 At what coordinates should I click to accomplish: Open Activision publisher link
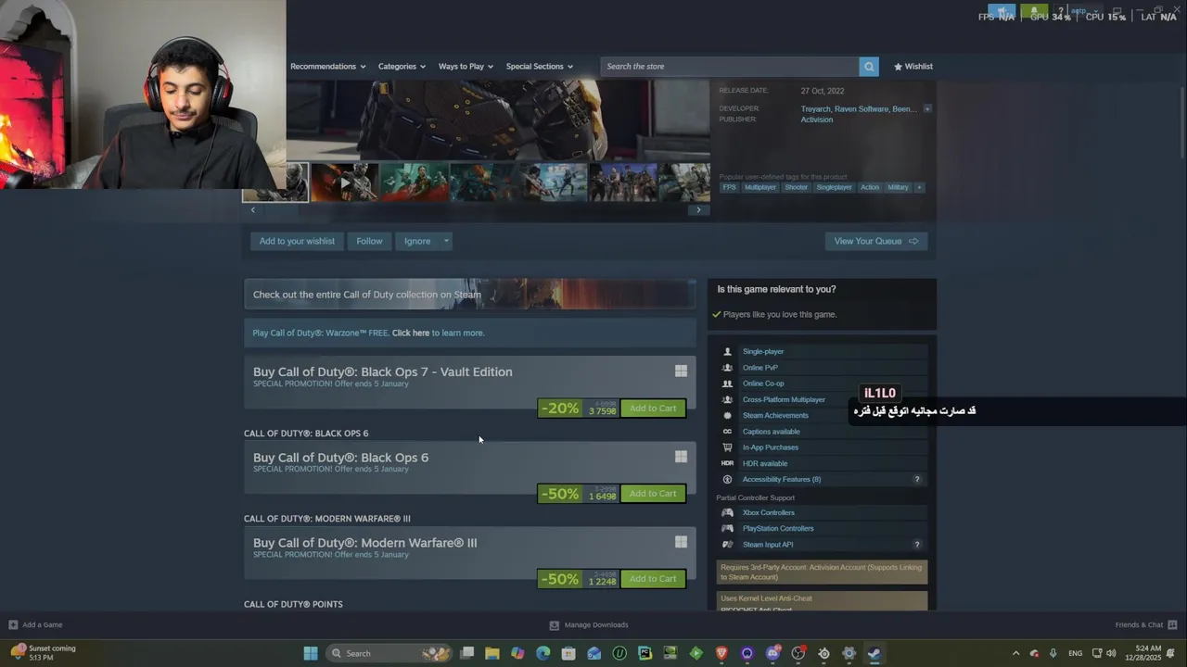(817, 120)
